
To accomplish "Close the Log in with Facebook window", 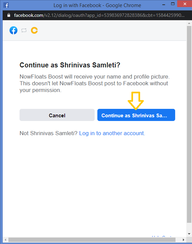I will point(185,4).
